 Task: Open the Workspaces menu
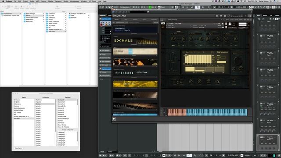point(74,1)
